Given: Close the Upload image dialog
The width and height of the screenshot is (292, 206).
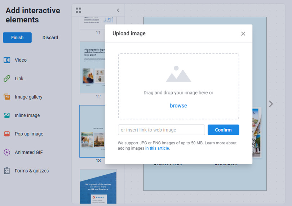Looking at the screenshot, I should 243,34.
